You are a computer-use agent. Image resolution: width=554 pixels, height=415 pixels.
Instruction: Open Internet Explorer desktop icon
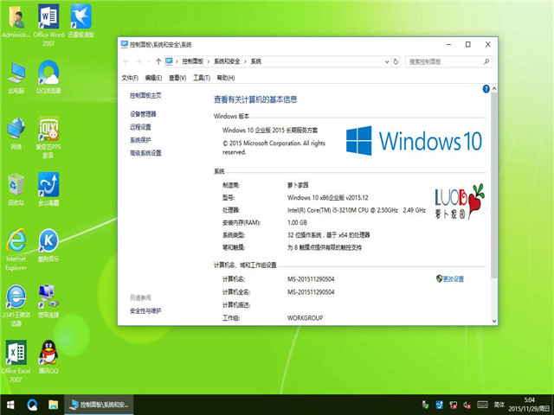point(16,250)
